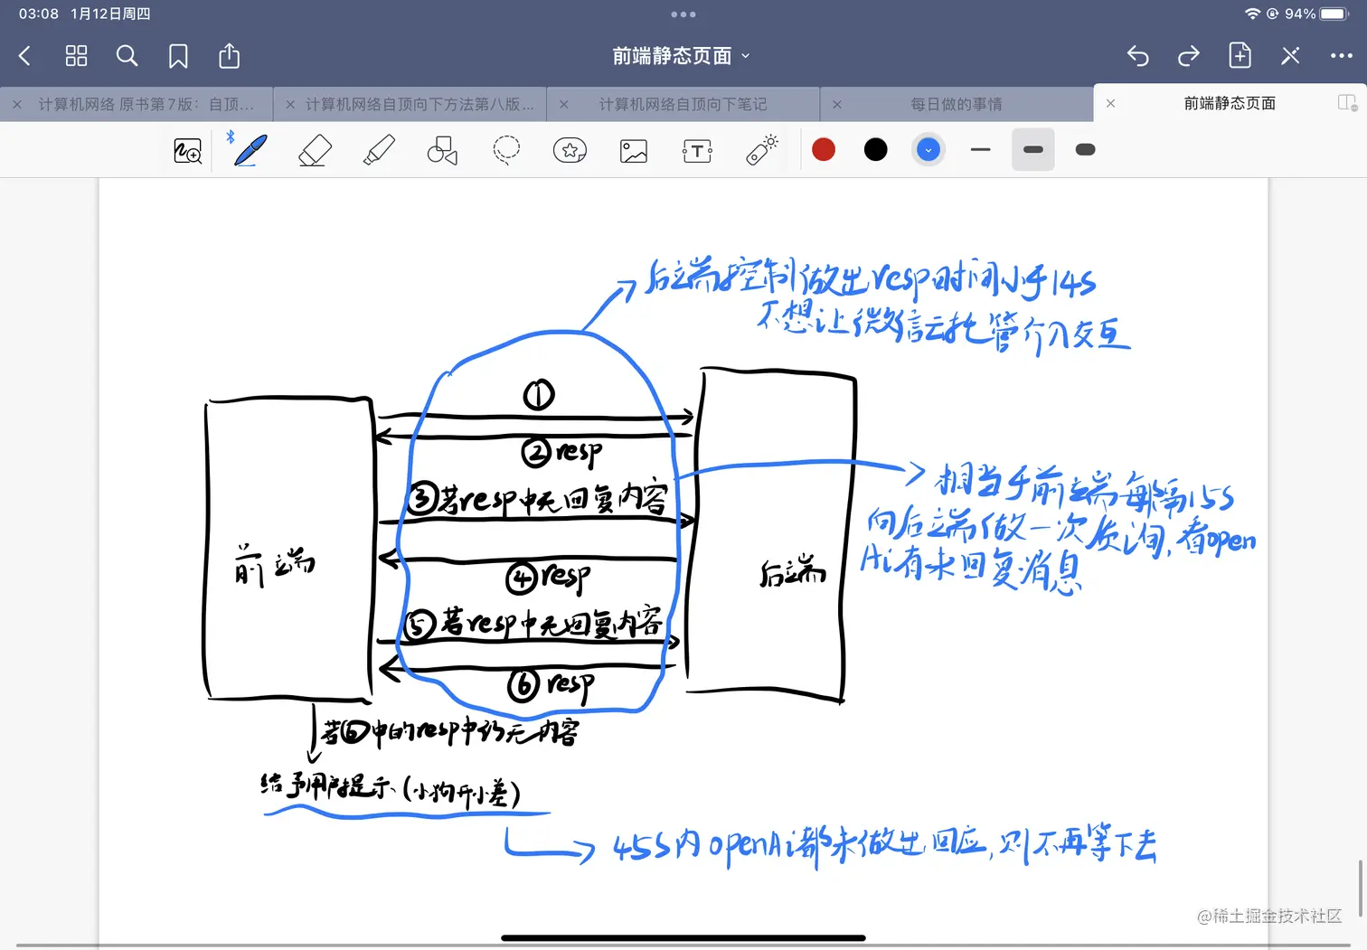Select the Highlighter tool
Image resolution: width=1367 pixels, height=950 pixels.
click(x=379, y=150)
